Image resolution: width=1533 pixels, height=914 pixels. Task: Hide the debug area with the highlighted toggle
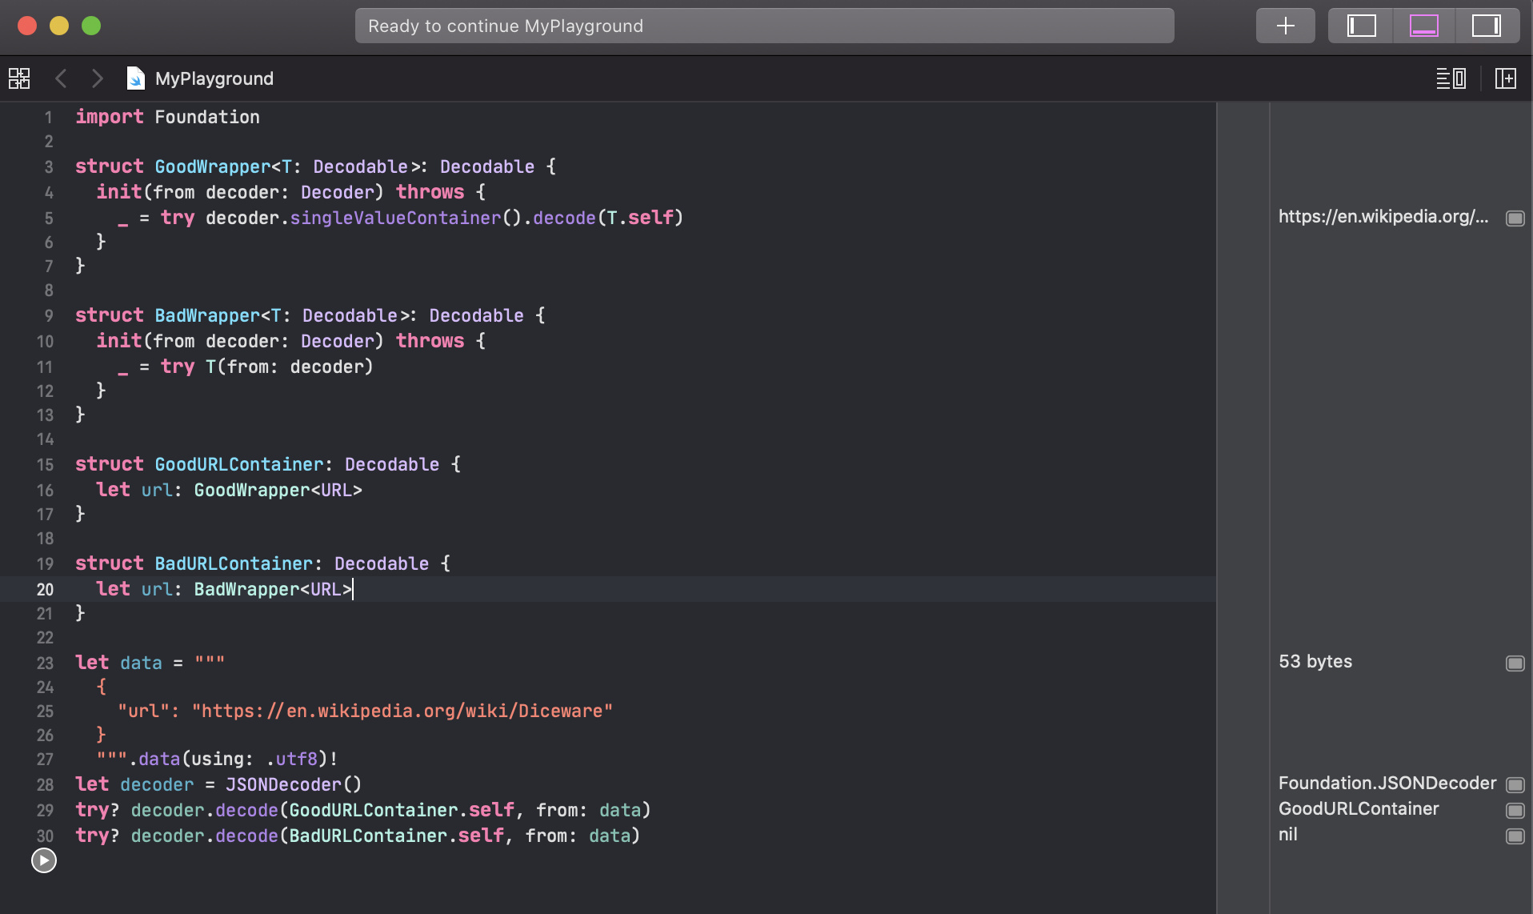point(1423,25)
